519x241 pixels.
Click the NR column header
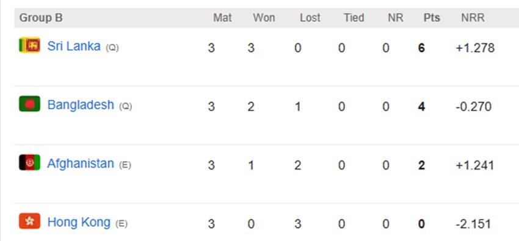[x=396, y=18]
